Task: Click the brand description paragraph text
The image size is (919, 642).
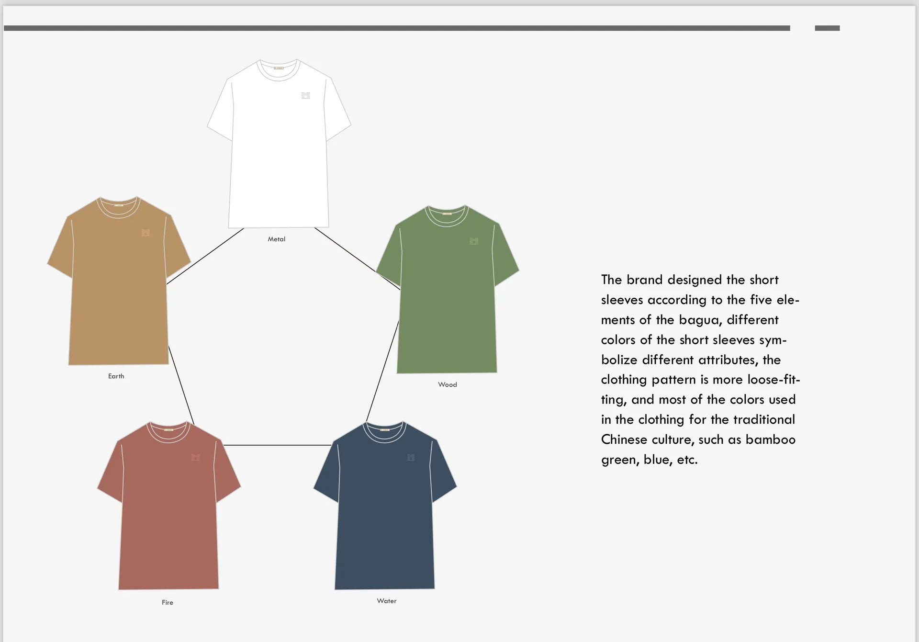Action: pyautogui.click(x=699, y=369)
